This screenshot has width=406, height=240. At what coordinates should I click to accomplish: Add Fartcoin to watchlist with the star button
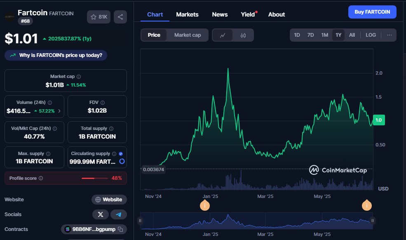(x=99, y=17)
